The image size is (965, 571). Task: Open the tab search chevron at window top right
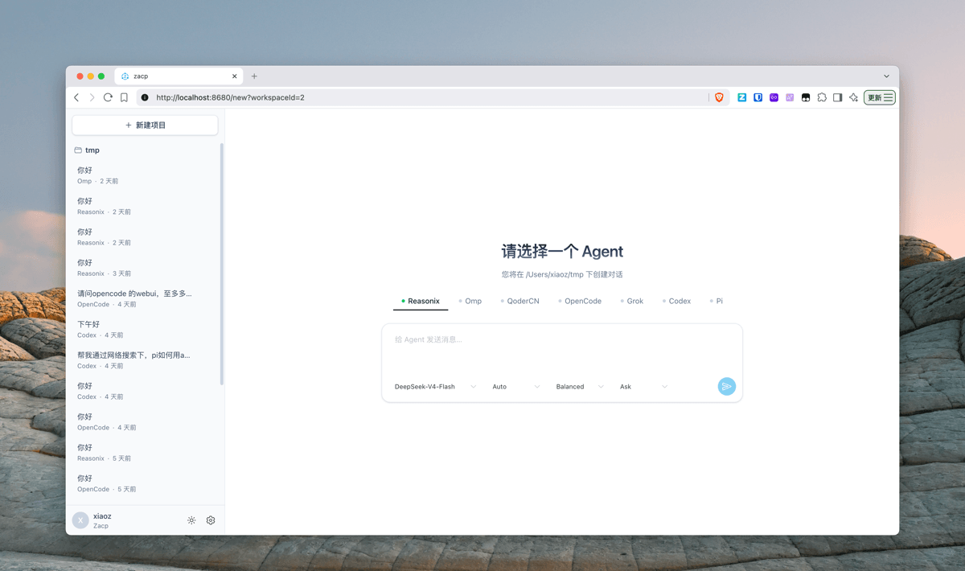pyautogui.click(x=886, y=76)
